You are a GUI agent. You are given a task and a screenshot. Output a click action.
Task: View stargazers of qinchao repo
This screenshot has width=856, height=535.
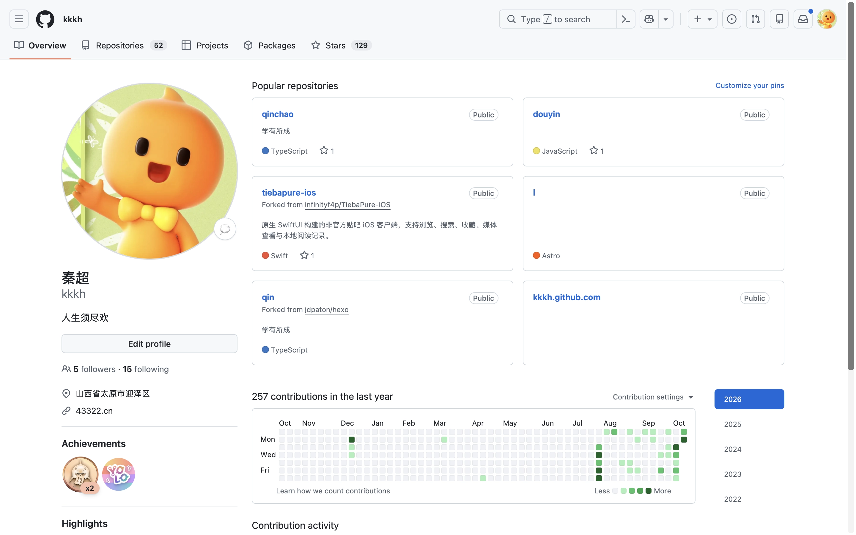327,151
